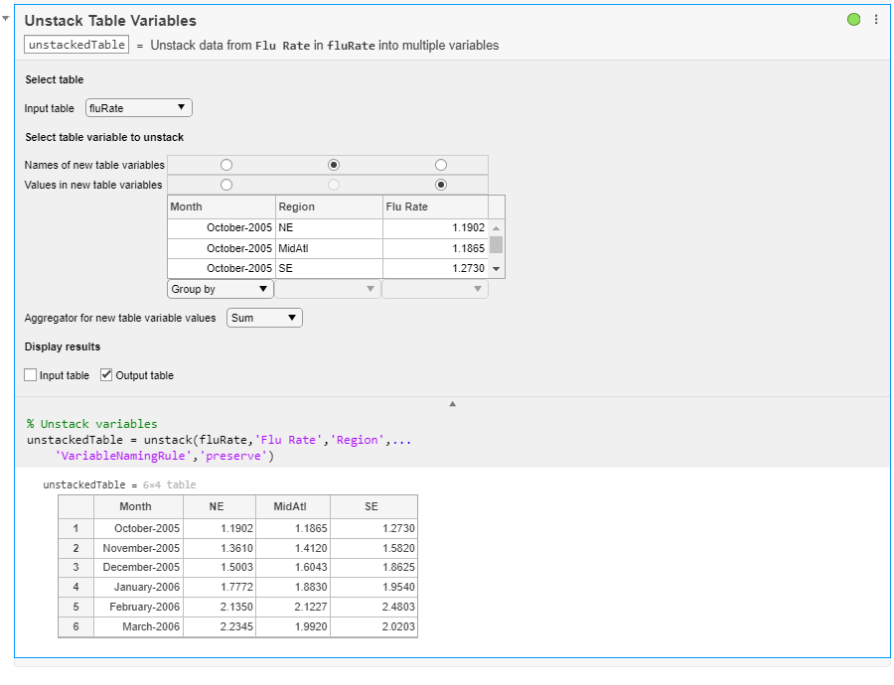Open the Input table fluRate dropdown
The image size is (894, 685).
tap(139, 108)
